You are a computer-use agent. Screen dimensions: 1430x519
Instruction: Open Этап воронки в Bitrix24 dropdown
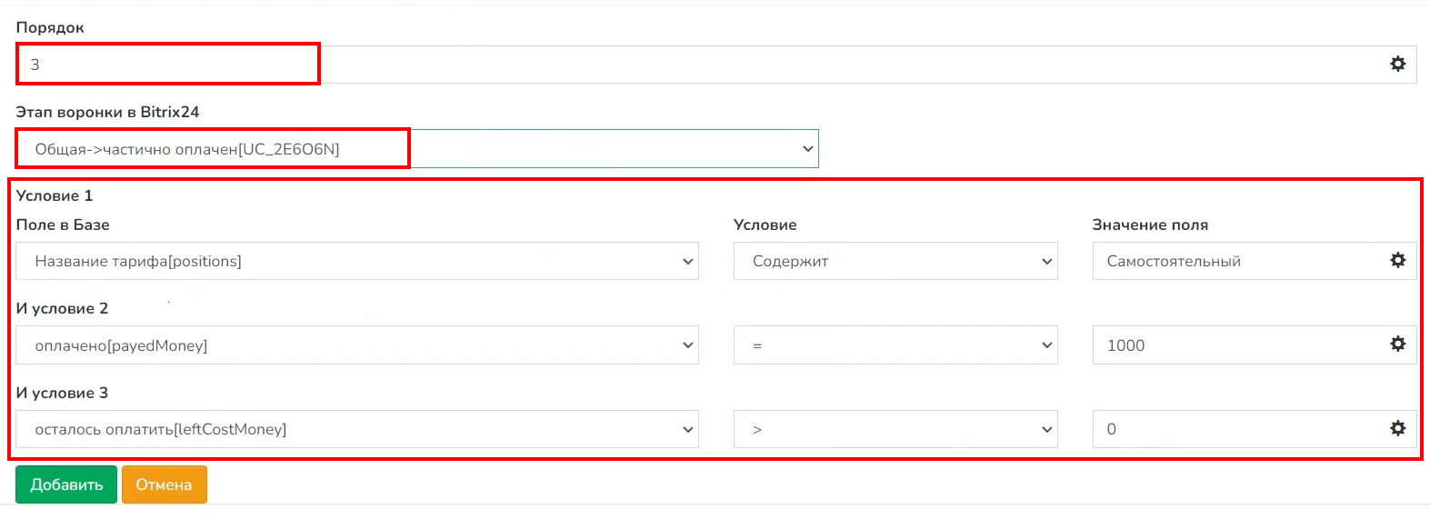click(x=418, y=149)
